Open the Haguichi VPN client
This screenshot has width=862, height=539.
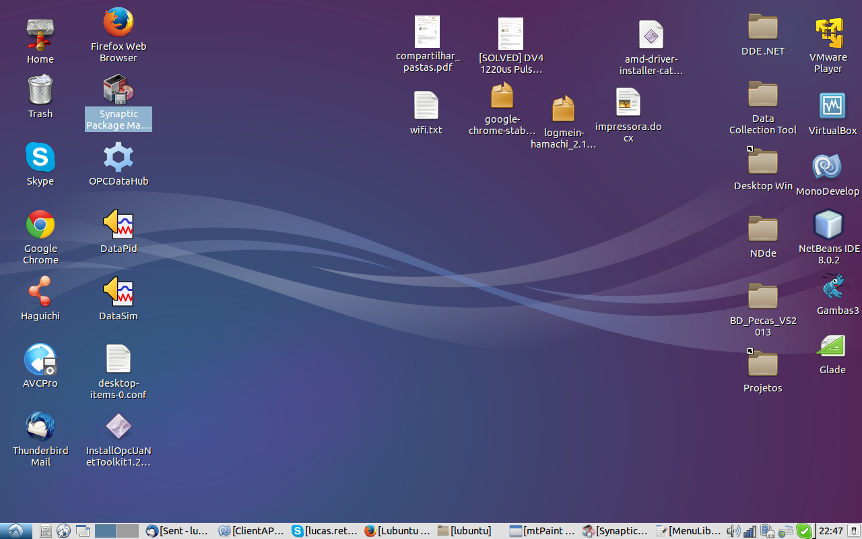tap(40, 293)
